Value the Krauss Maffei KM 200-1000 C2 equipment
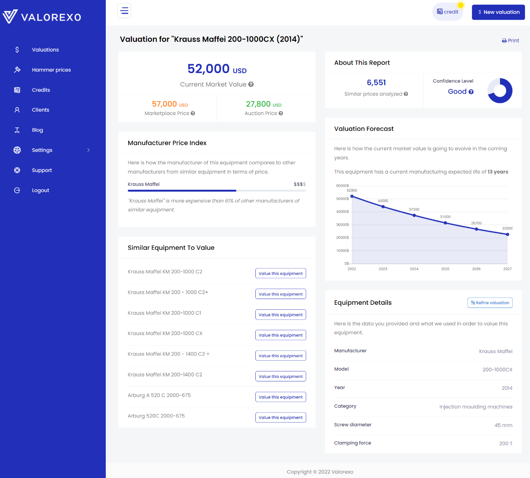Viewport: 530px width, 478px height. point(281,273)
